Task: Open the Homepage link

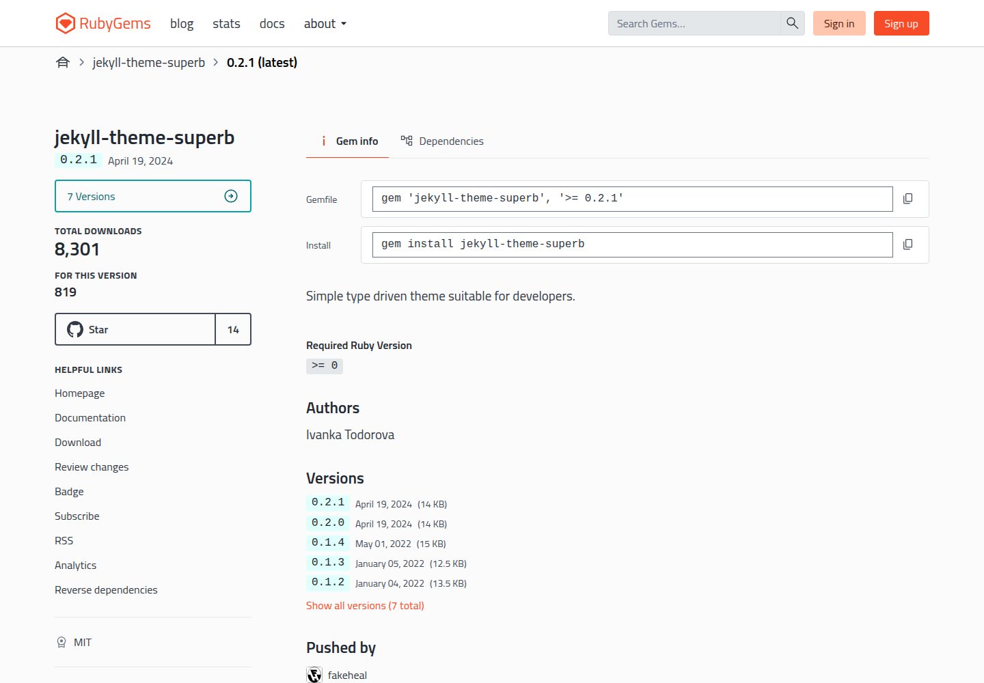Action: pos(80,393)
